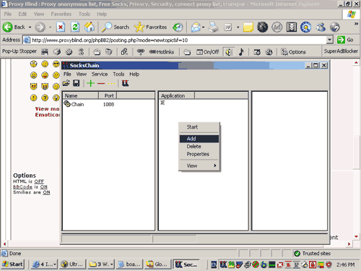Expand the Mail button dropdown arrow

click(x=203, y=27)
